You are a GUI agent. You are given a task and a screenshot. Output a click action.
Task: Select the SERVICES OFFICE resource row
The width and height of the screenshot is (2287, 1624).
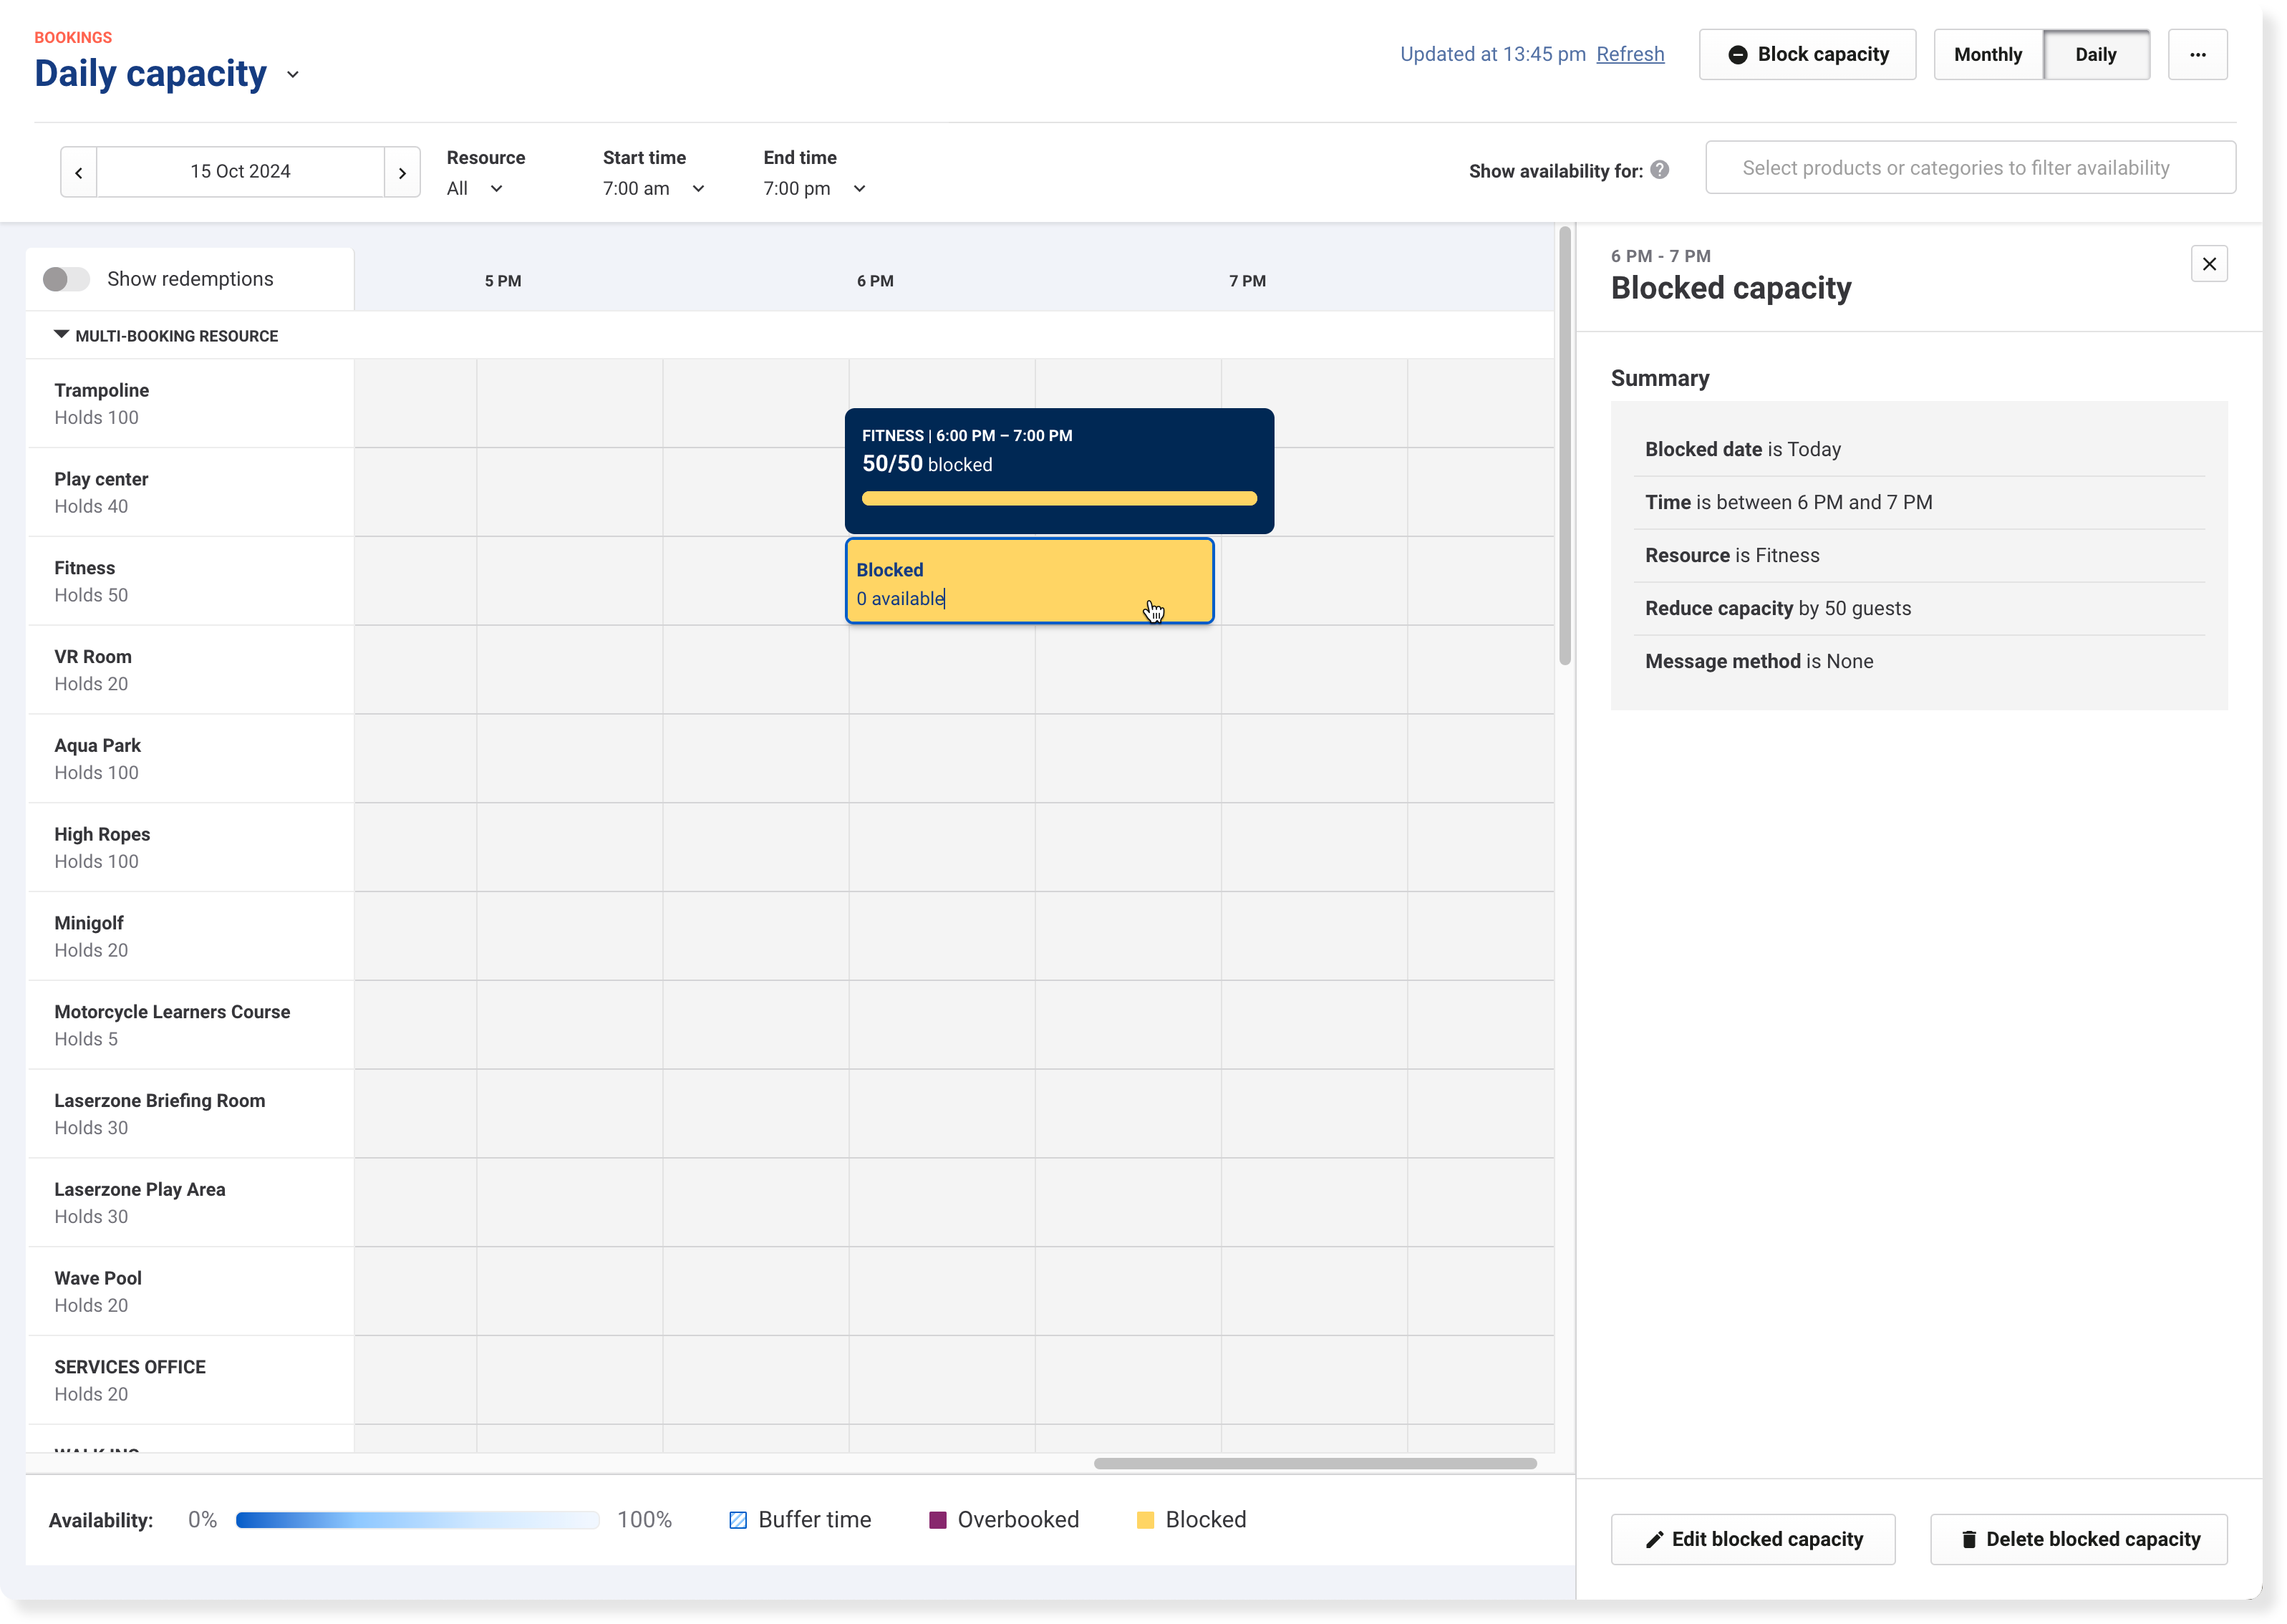[x=190, y=1380]
